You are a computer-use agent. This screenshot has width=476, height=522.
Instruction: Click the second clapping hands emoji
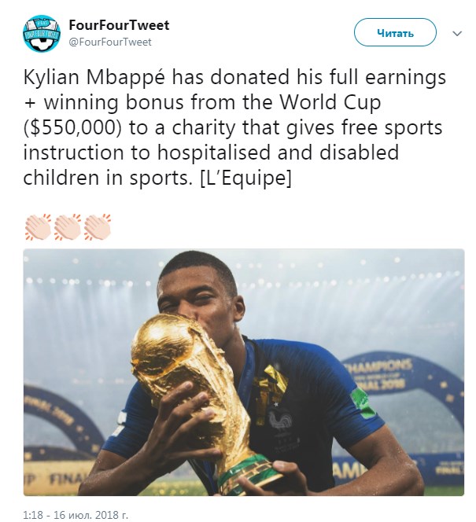pyautogui.click(x=68, y=227)
